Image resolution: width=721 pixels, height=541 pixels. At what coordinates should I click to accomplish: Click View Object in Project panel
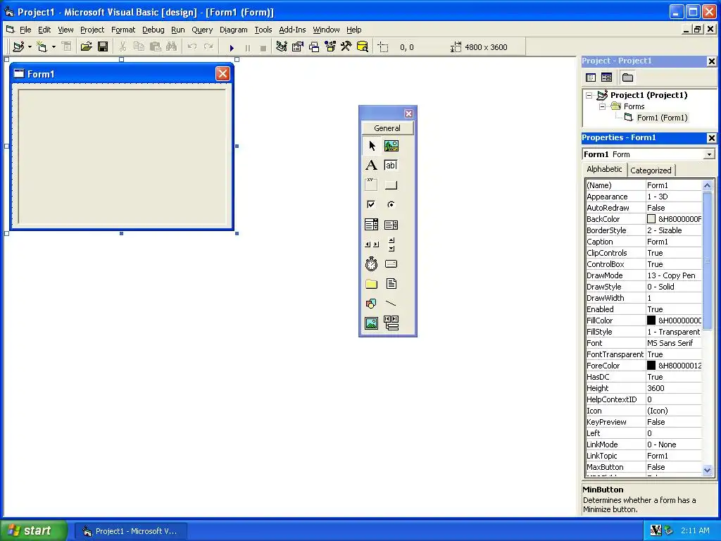click(x=606, y=77)
